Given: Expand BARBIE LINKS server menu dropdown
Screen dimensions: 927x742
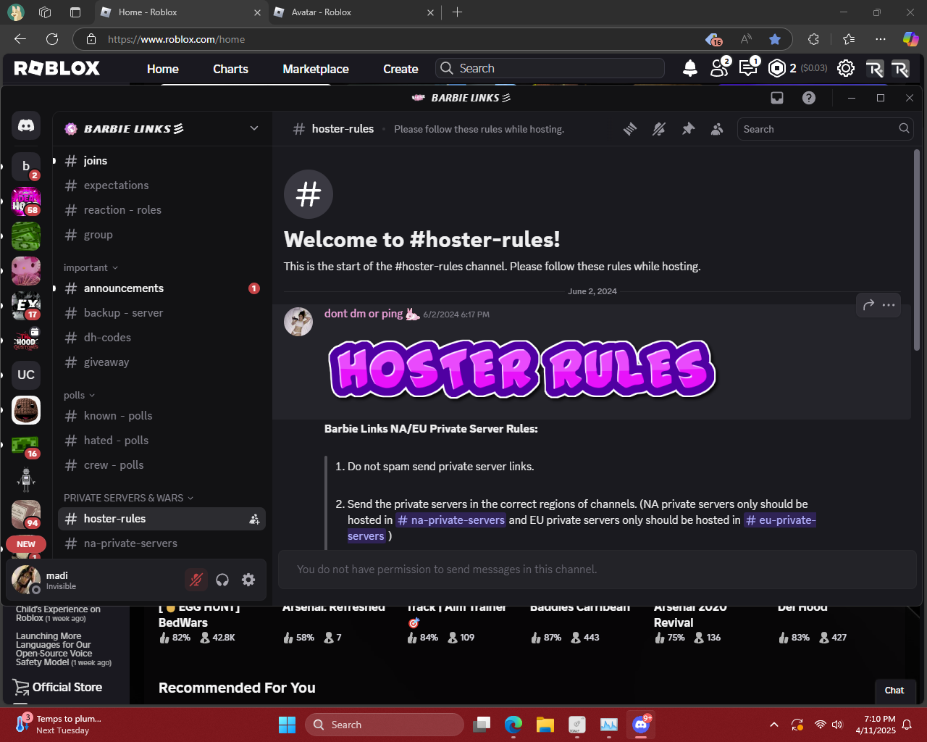Looking at the screenshot, I should pyautogui.click(x=254, y=128).
